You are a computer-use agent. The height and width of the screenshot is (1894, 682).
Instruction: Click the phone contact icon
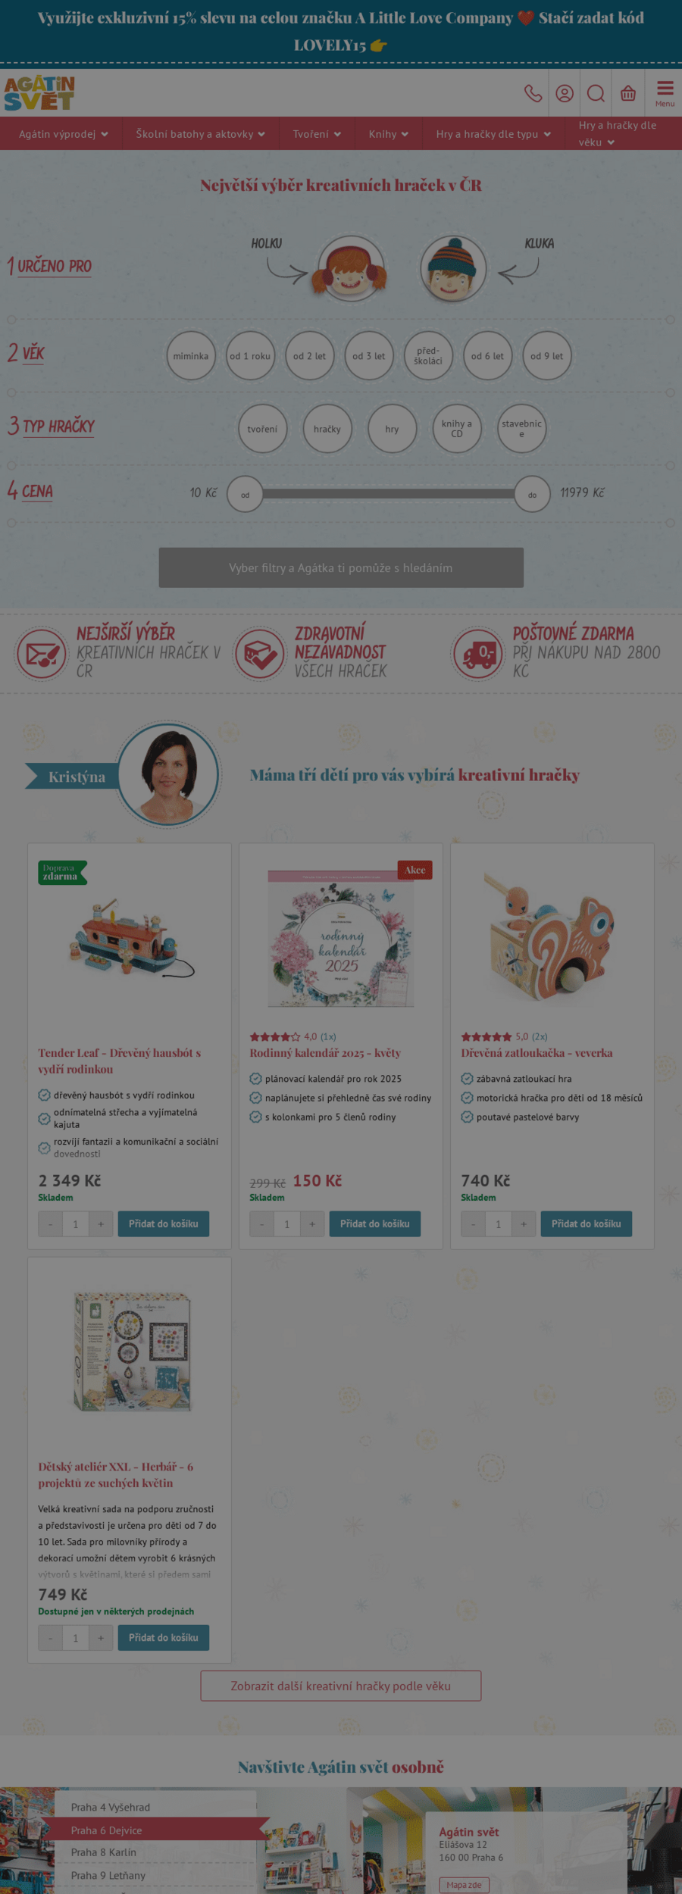(x=533, y=93)
